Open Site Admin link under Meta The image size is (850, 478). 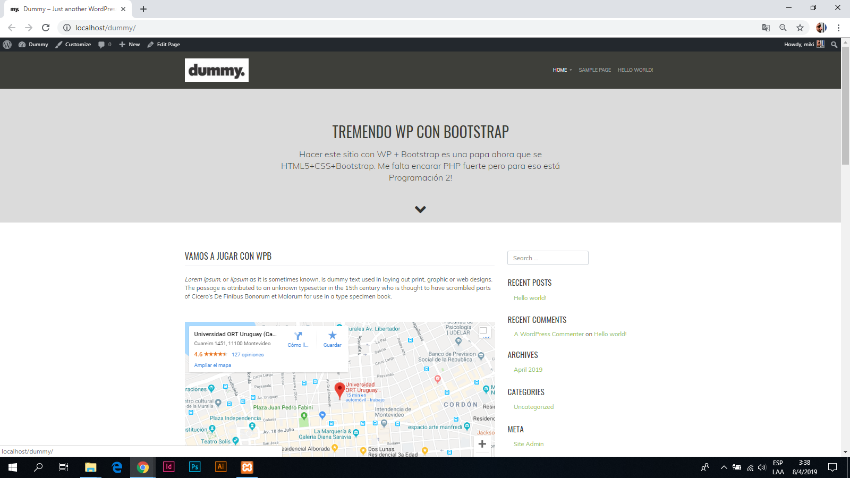click(529, 444)
